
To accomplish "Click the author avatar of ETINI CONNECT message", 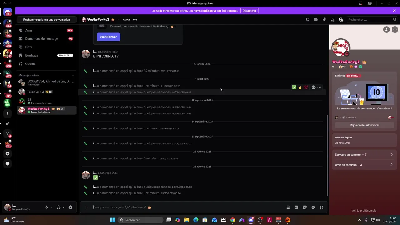I will [86, 54].
